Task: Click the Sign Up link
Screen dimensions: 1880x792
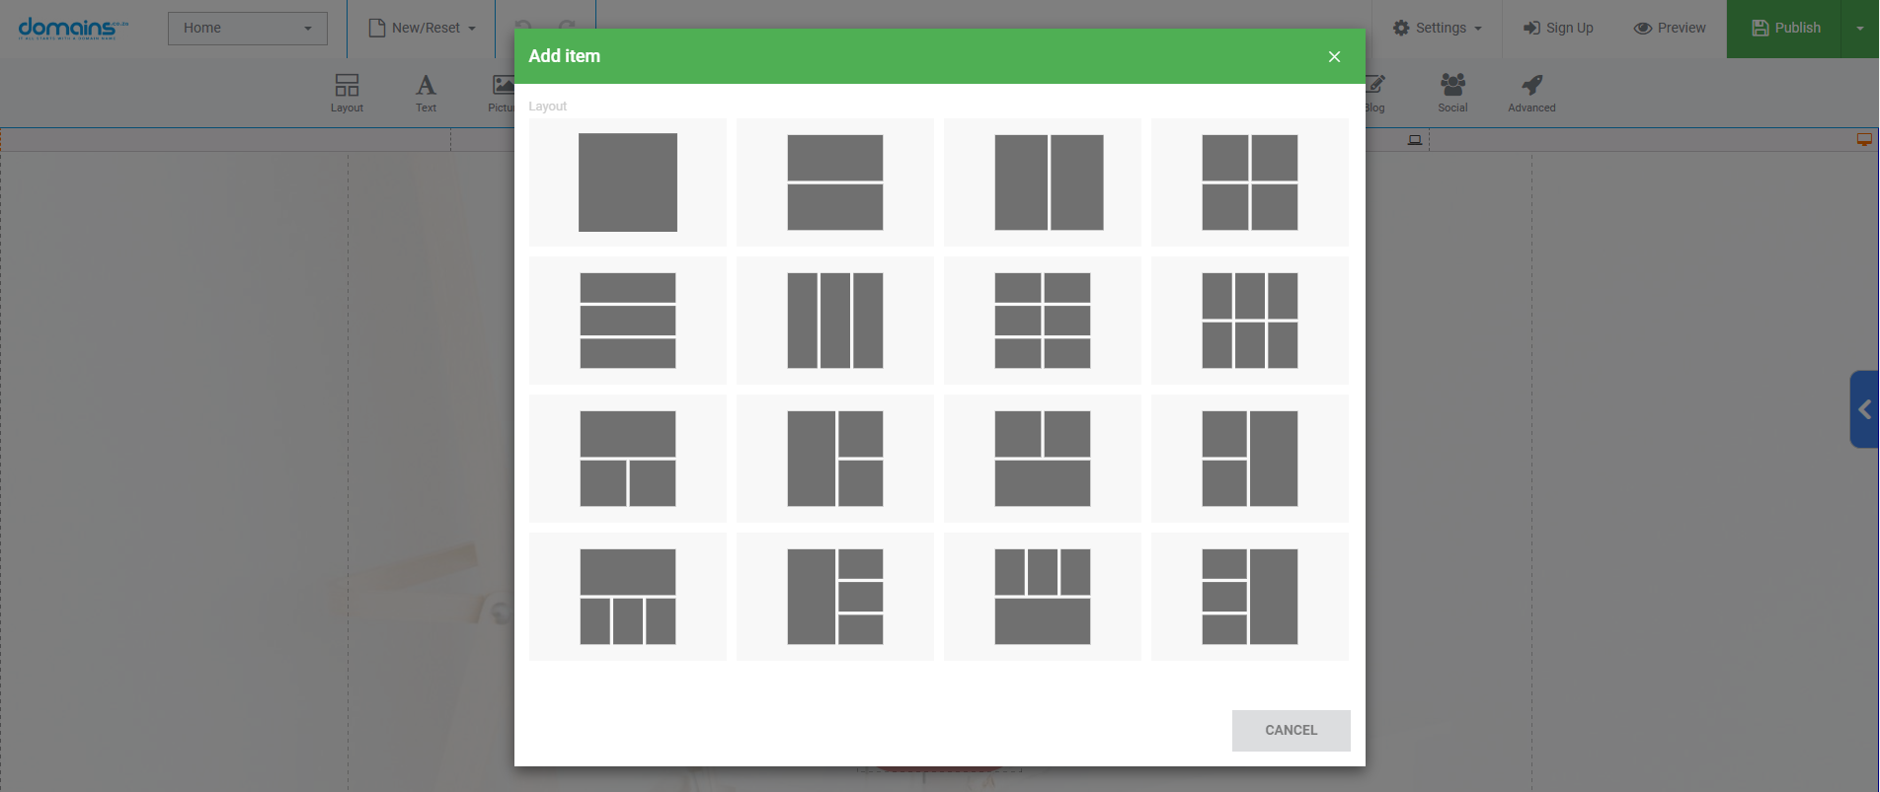Action: click(1558, 28)
